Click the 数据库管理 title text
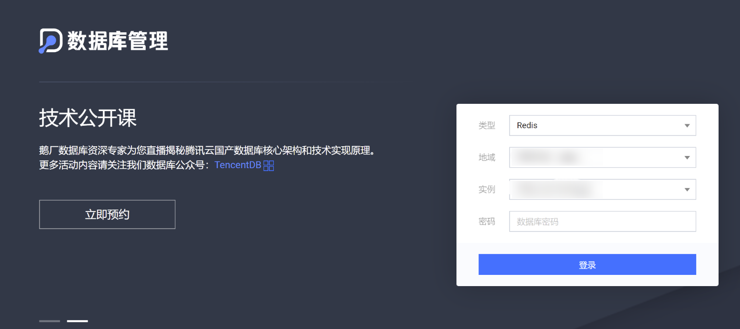Image resolution: width=740 pixels, height=329 pixels. click(x=118, y=41)
